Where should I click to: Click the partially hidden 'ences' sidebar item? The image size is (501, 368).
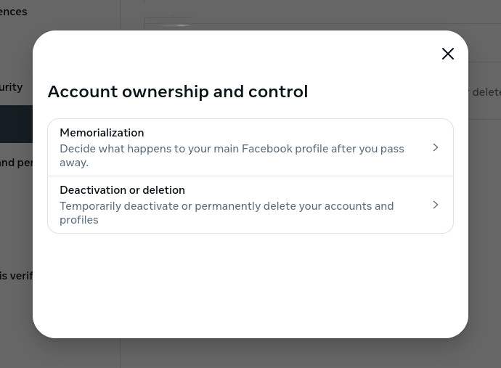pyautogui.click(x=13, y=12)
